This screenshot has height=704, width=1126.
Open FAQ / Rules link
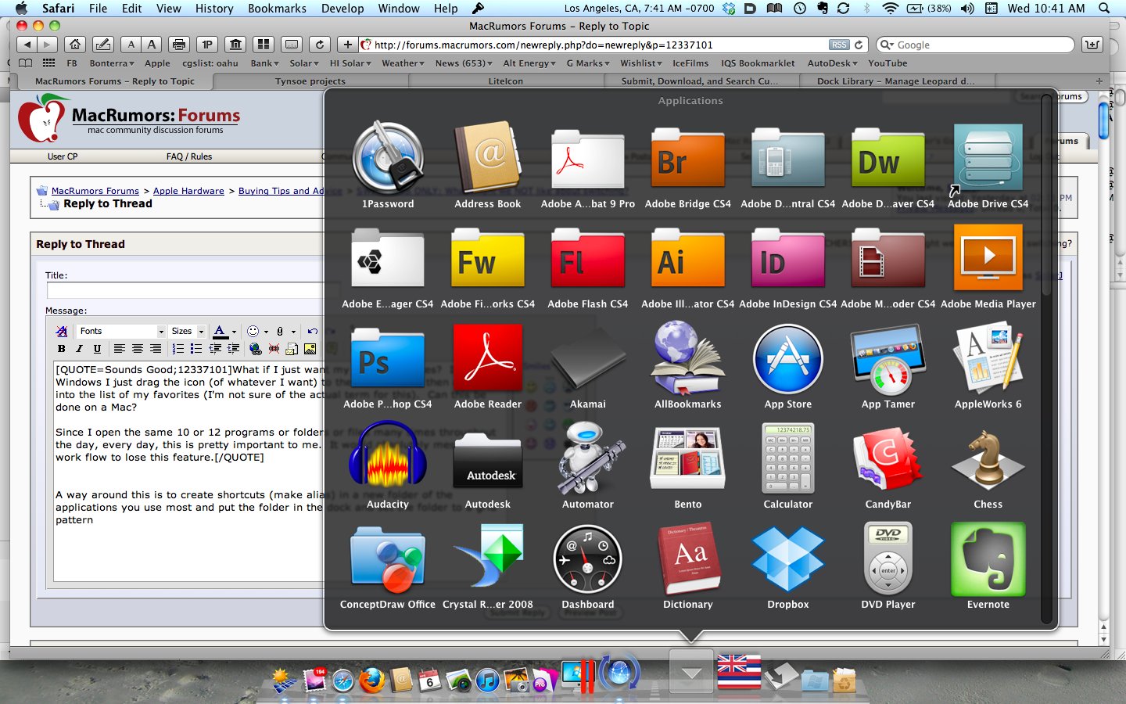coord(189,156)
